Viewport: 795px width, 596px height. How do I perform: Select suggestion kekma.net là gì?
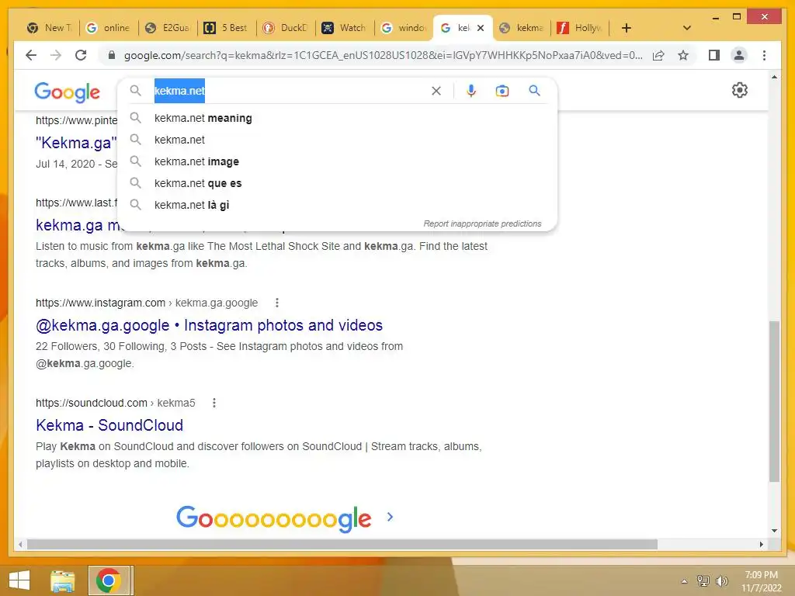point(337,205)
